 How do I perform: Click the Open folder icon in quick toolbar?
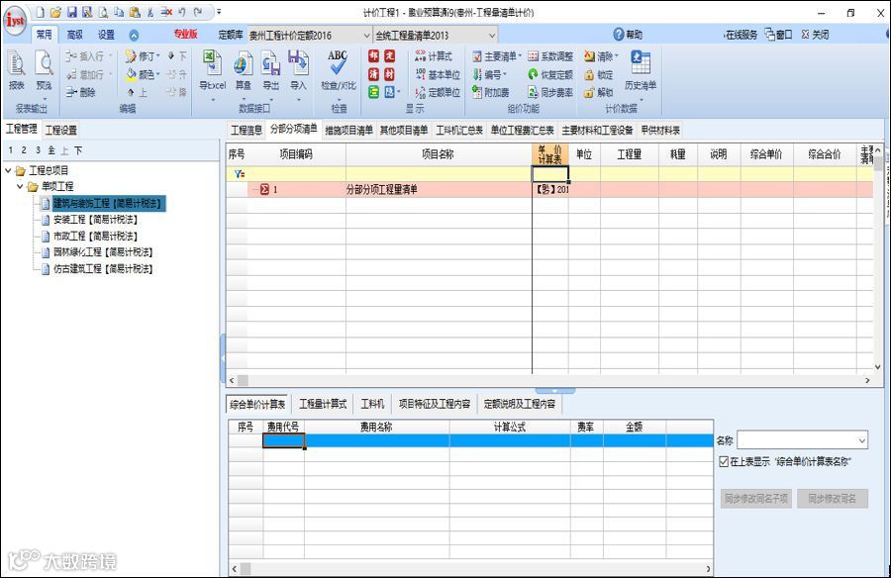tap(55, 12)
